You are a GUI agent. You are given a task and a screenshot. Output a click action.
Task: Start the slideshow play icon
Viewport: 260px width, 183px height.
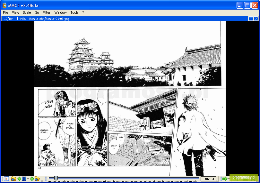pyautogui.click(x=225, y=179)
